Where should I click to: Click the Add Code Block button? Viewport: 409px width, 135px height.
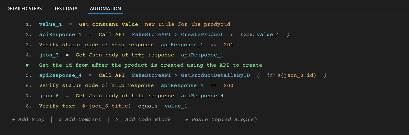tap(143, 119)
